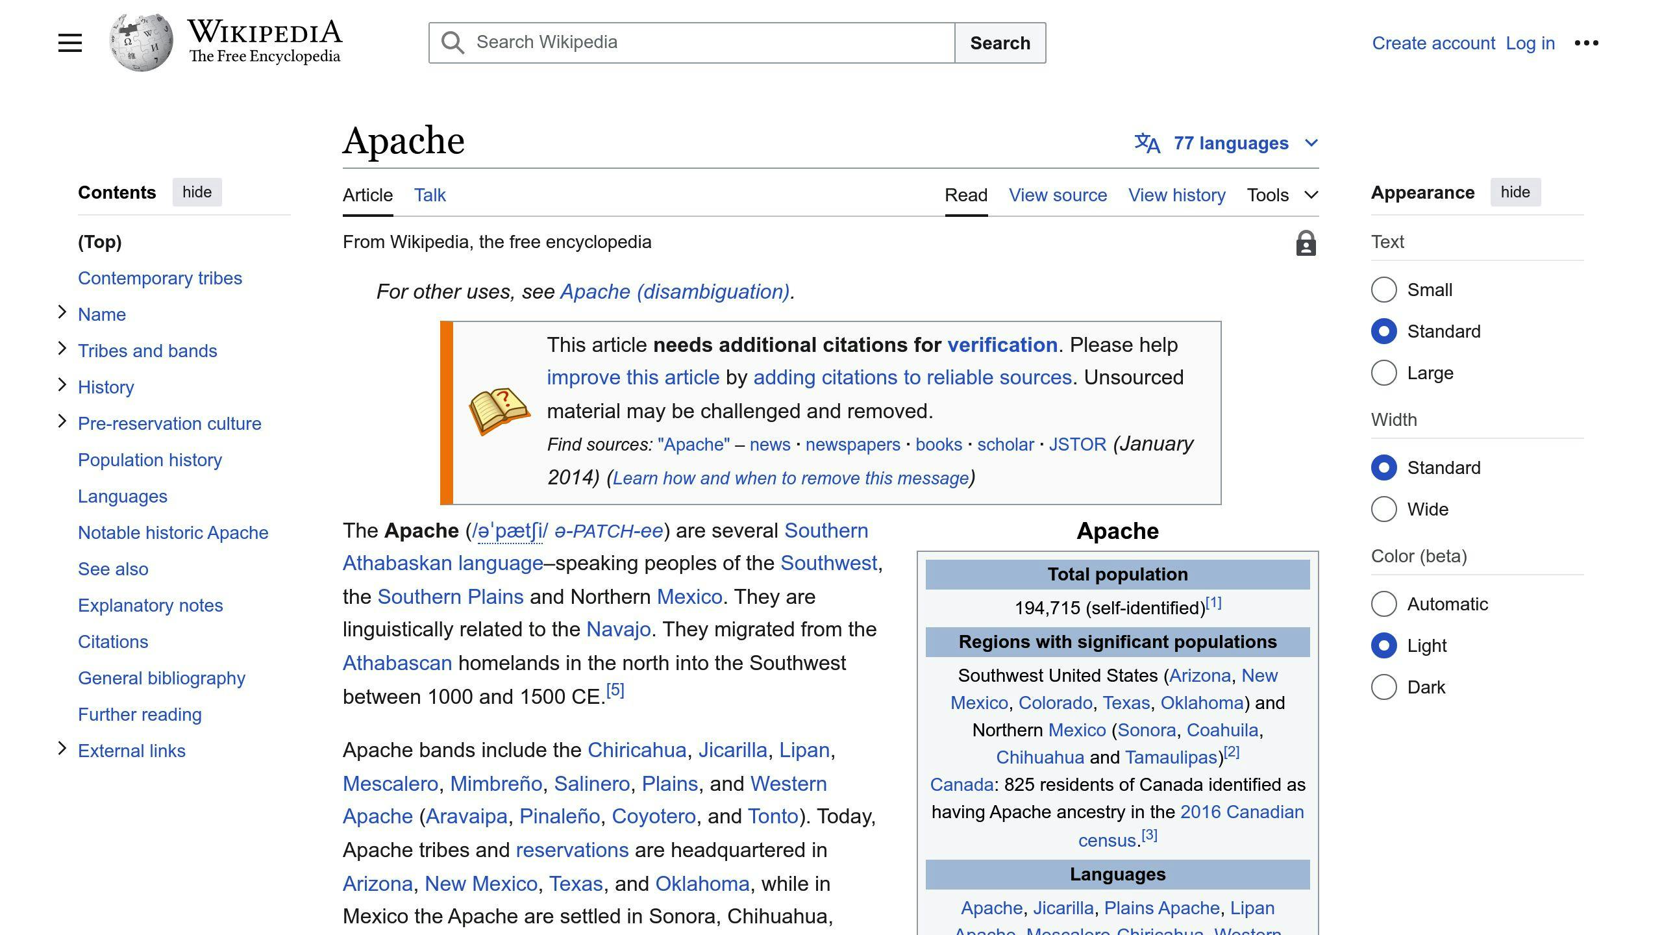
Task: Go to See also section
Action: 113,569
